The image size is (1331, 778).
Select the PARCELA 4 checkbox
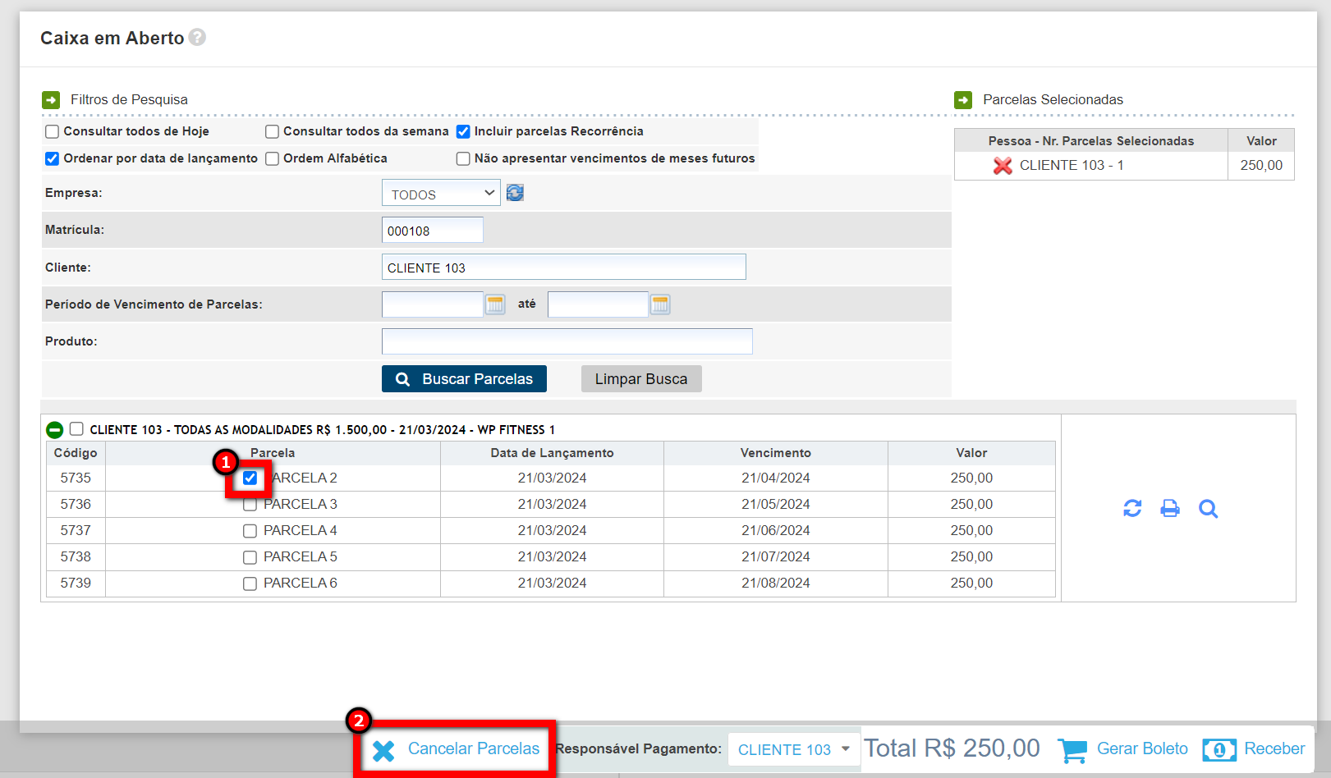(x=250, y=531)
